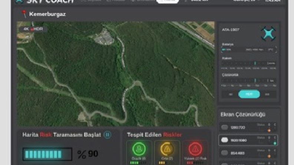Image resolution: width=294 pixels, height=165 pixels.
Task: Choose the mode option left of HDR
Action: click(x=231, y=94)
